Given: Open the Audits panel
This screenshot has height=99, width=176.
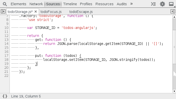Looking at the screenshot, I should pos(122,4).
